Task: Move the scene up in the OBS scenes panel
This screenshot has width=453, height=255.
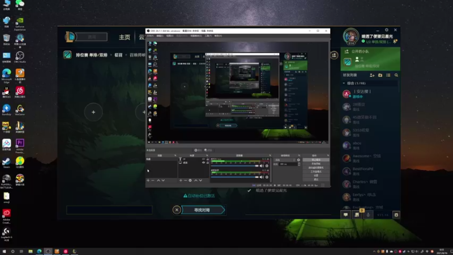Action: point(159,180)
